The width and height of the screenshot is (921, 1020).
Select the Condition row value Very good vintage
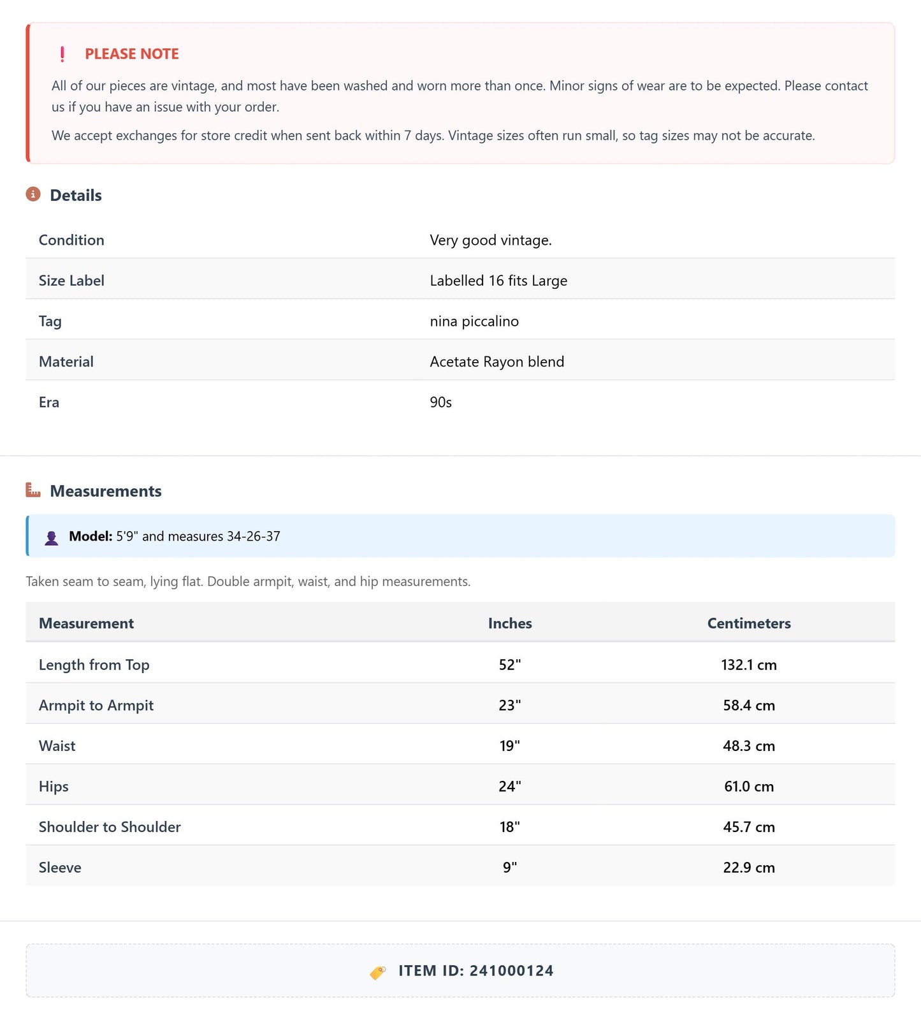point(491,240)
